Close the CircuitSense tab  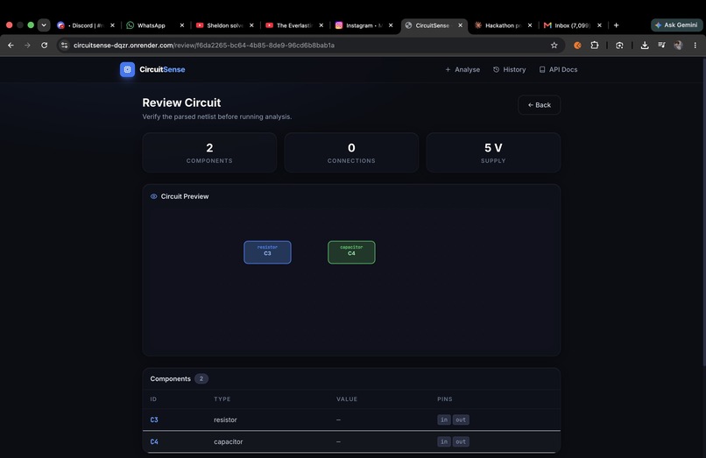(460, 25)
